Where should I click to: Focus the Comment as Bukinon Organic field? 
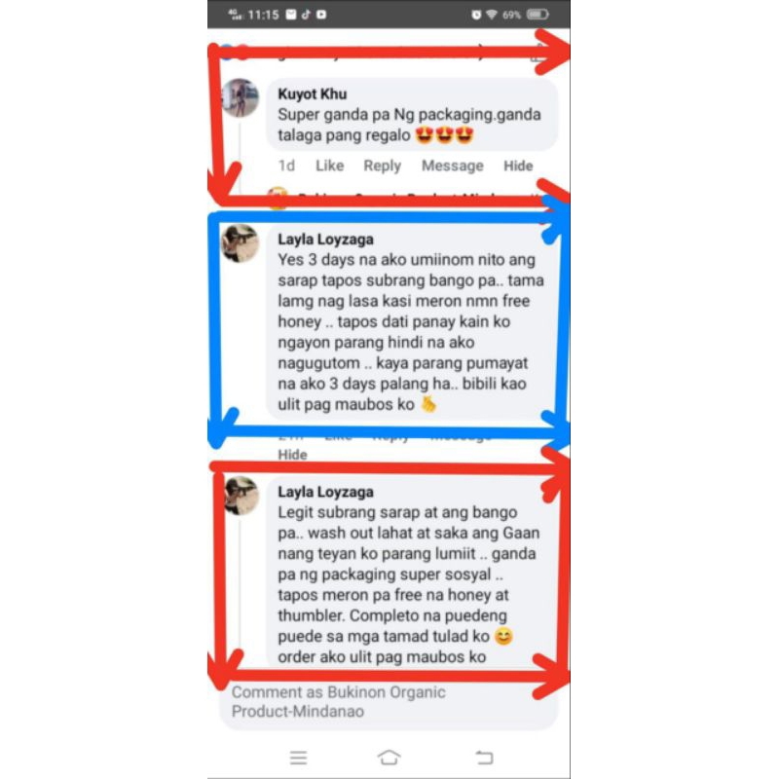click(x=388, y=701)
